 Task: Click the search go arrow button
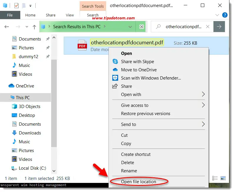219,27
